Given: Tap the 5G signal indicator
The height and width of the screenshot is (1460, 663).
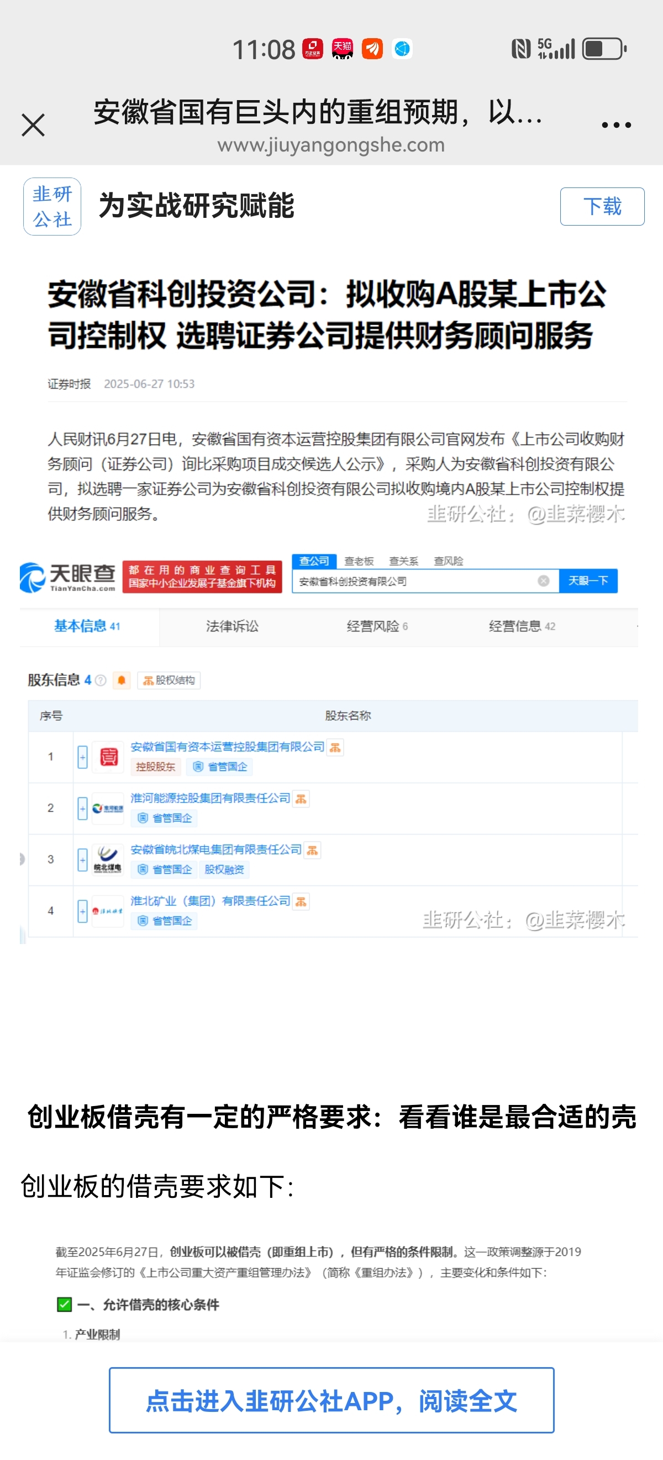Looking at the screenshot, I should click(x=556, y=49).
